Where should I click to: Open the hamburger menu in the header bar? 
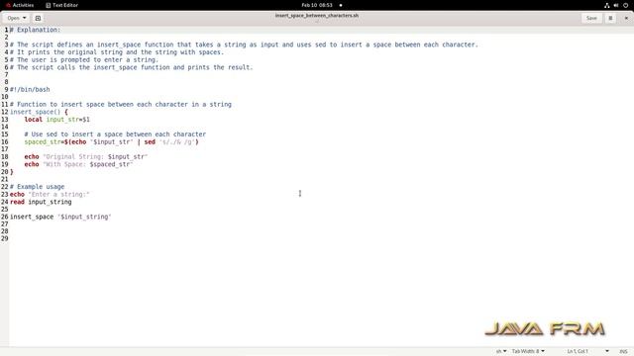point(610,18)
